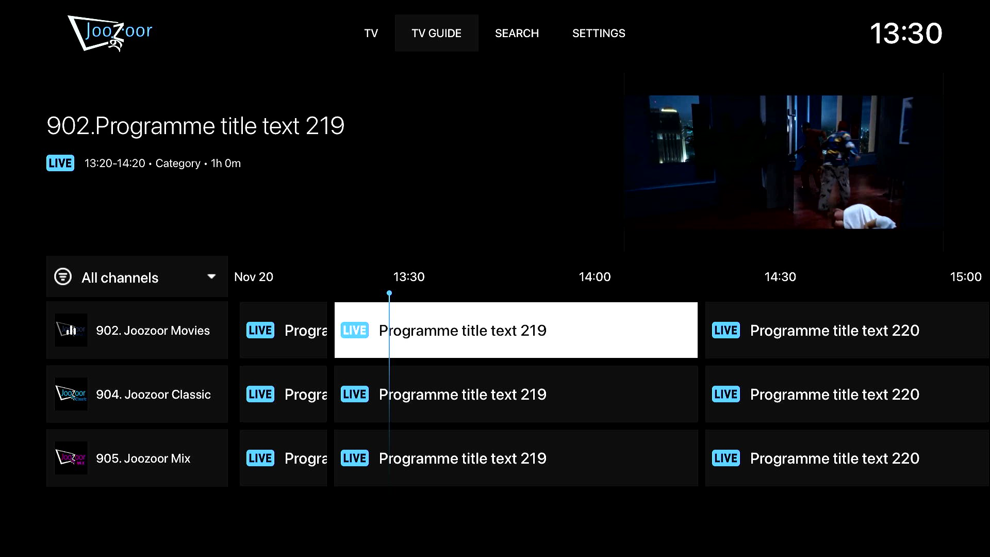Expand the All channels dropdown arrow
Image resolution: width=990 pixels, height=557 pixels.
click(x=211, y=276)
